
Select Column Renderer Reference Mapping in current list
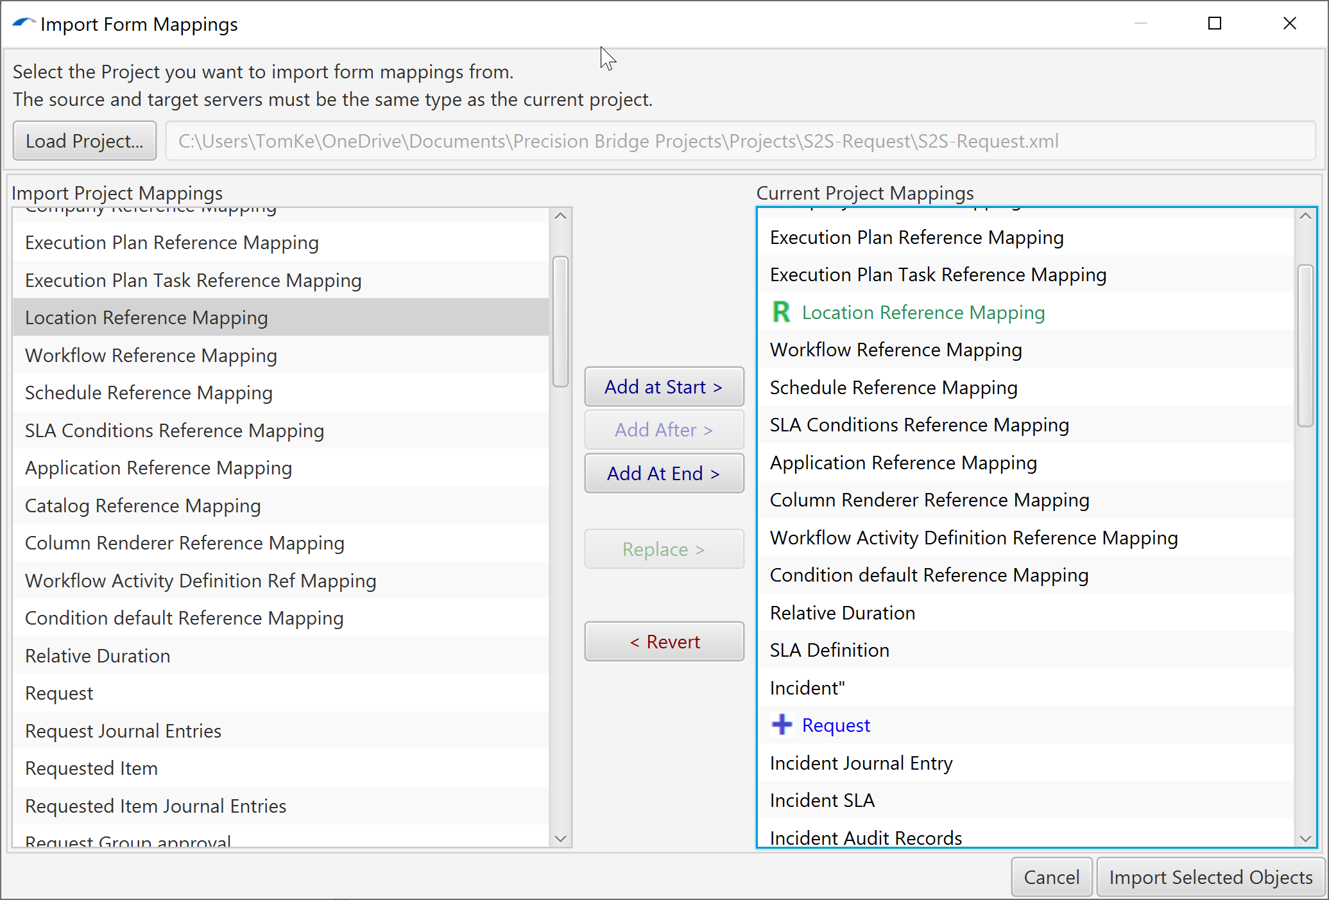[1025, 499]
